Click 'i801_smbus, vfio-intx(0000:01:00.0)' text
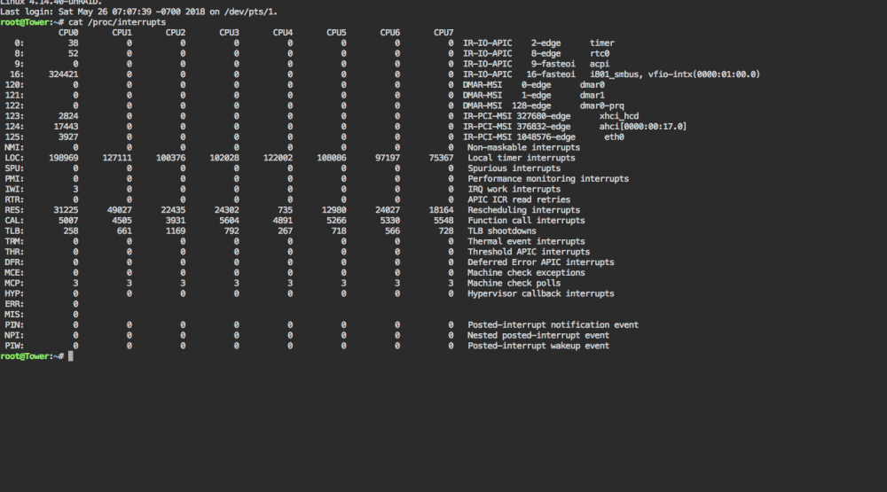This screenshot has height=492, width=887. click(x=675, y=74)
